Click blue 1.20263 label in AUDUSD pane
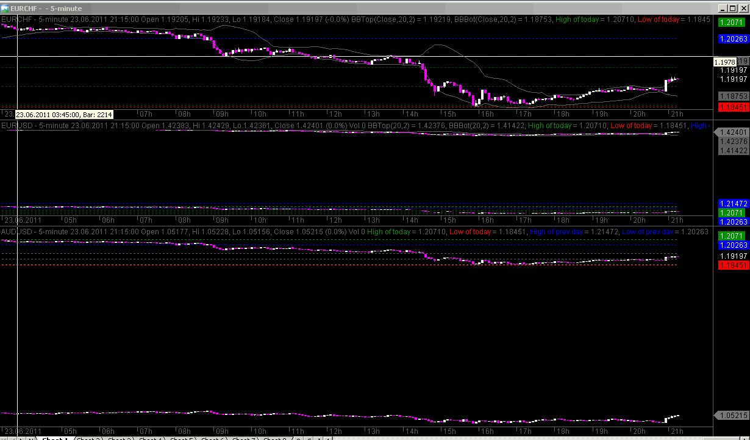 tap(733, 245)
